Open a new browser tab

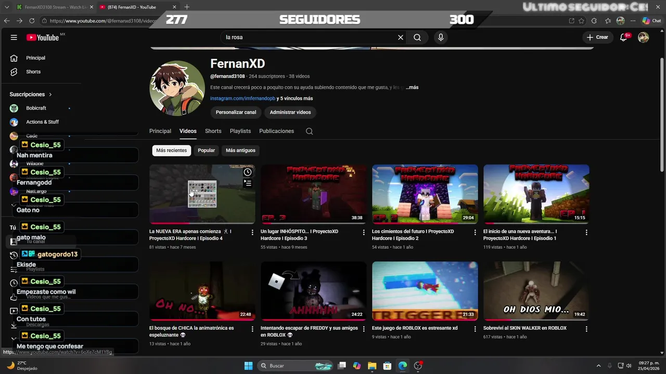click(187, 7)
